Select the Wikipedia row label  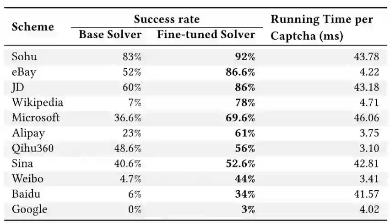pos(37,103)
